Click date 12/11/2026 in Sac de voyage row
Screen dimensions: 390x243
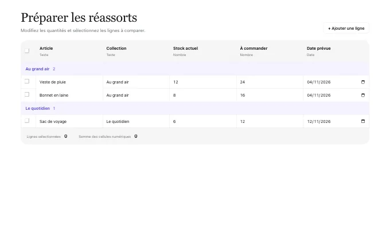point(319,121)
